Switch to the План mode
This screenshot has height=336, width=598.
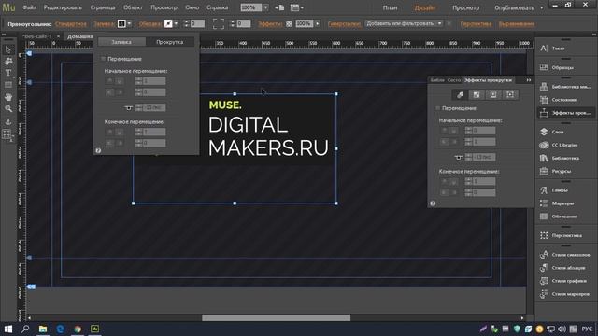coord(391,7)
